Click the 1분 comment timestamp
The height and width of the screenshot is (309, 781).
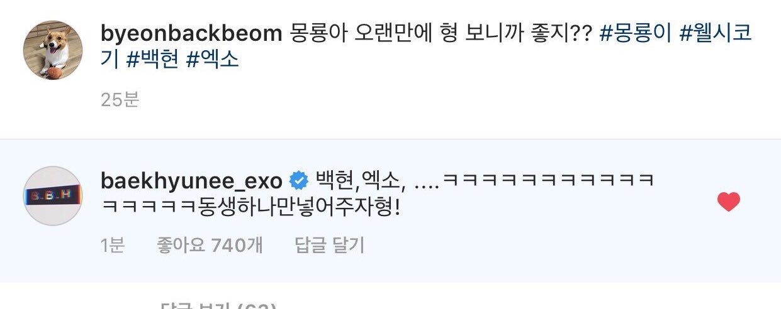pos(112,246)
